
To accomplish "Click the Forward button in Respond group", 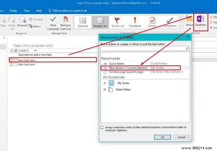I will point(22,21).
